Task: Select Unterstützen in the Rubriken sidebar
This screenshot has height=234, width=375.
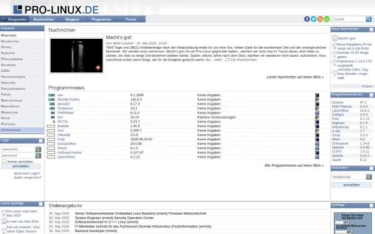Action: (x=22, y=130)
